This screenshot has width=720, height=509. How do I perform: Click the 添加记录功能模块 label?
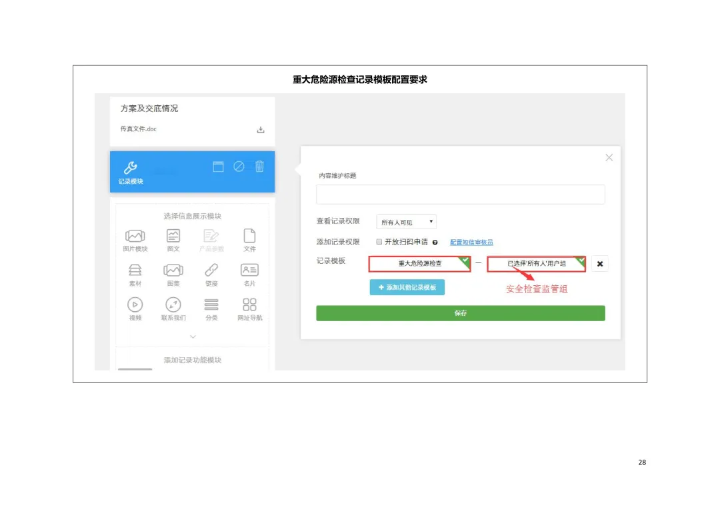coord(193,360)
